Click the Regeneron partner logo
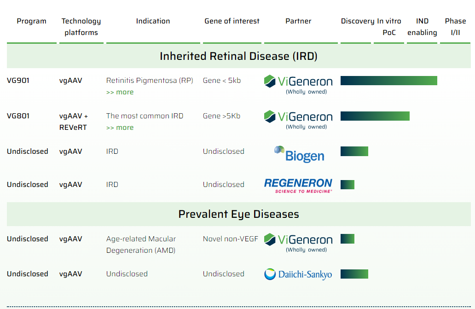The width and height of the screenshot is (475, 309). [298, 185]
